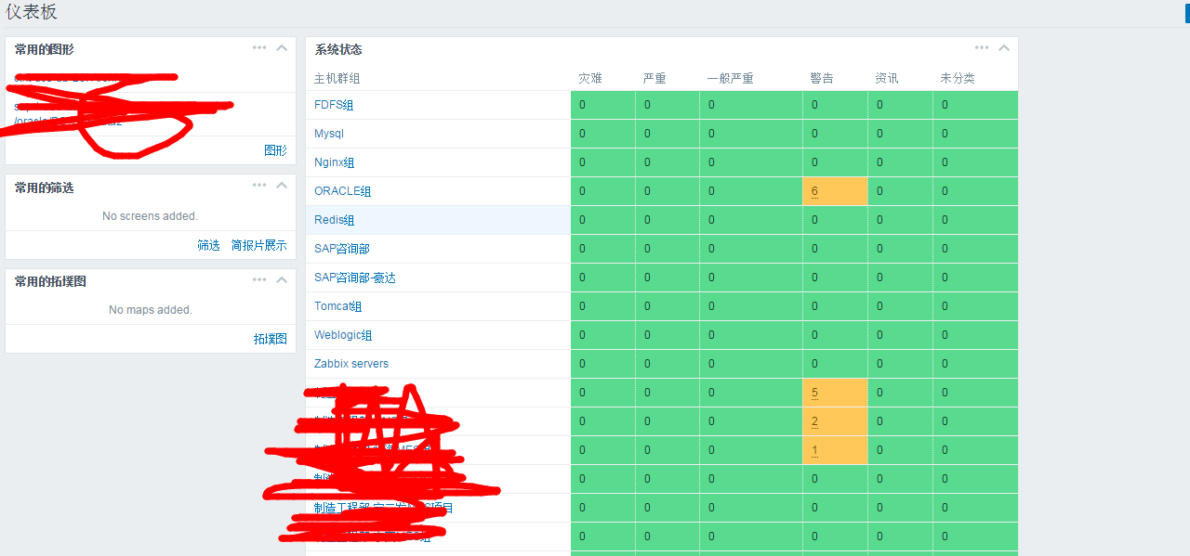Open the FDFS组 host group

(334, 105)
